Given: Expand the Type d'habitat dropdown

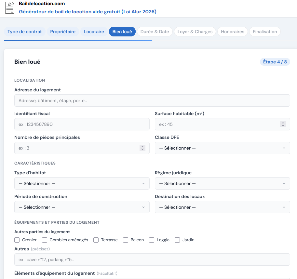Looking at the screenshot, I should pyautogui.click(x=82, y=183).
